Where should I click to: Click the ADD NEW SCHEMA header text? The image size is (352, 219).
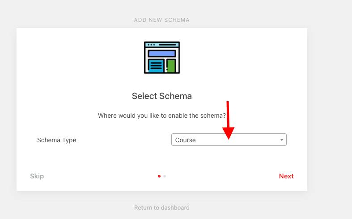coord(161,20)
